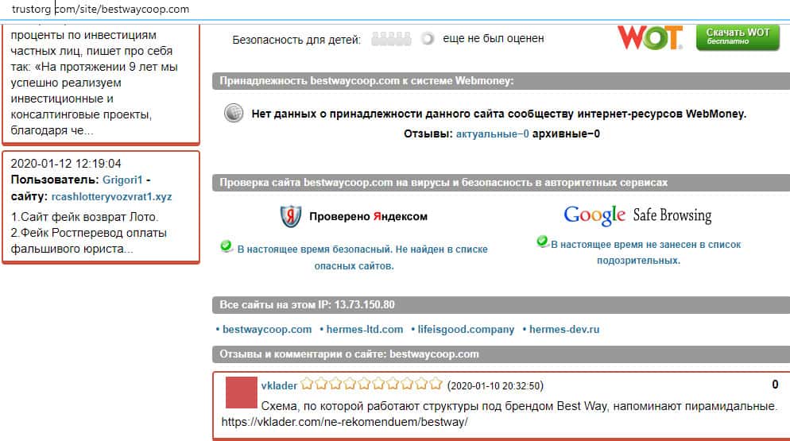
Task: Click the green checkmark beside Google result
Action: [543, 242]
